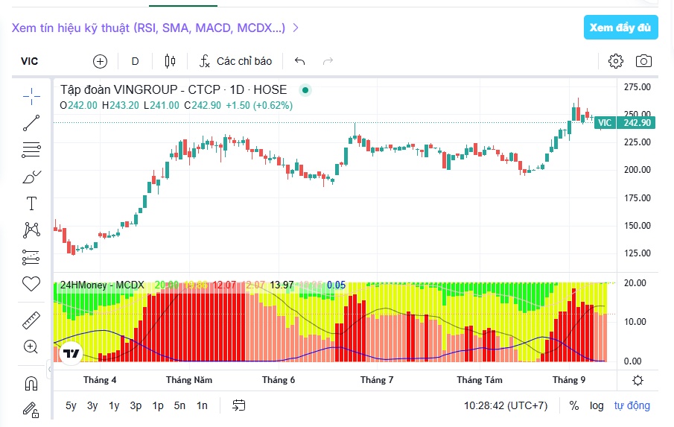Set range to 1y

pyautogui.click(x=114, y=405)
